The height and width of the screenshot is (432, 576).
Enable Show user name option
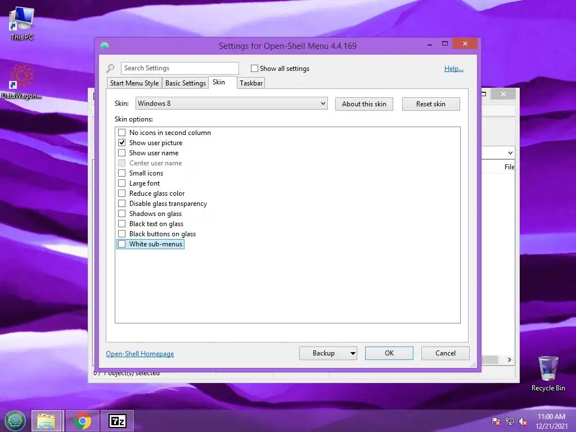122,153
